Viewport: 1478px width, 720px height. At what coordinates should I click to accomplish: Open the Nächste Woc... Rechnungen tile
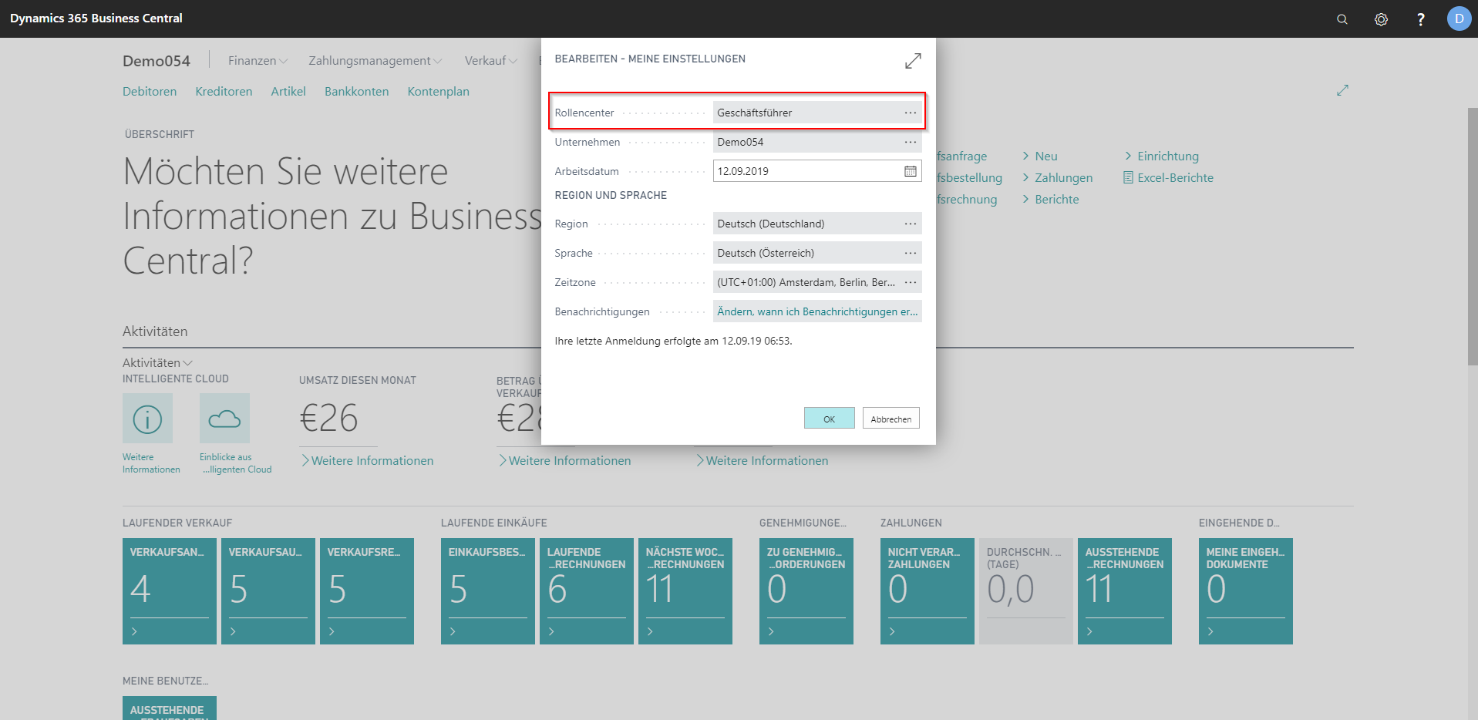(685, 591)
